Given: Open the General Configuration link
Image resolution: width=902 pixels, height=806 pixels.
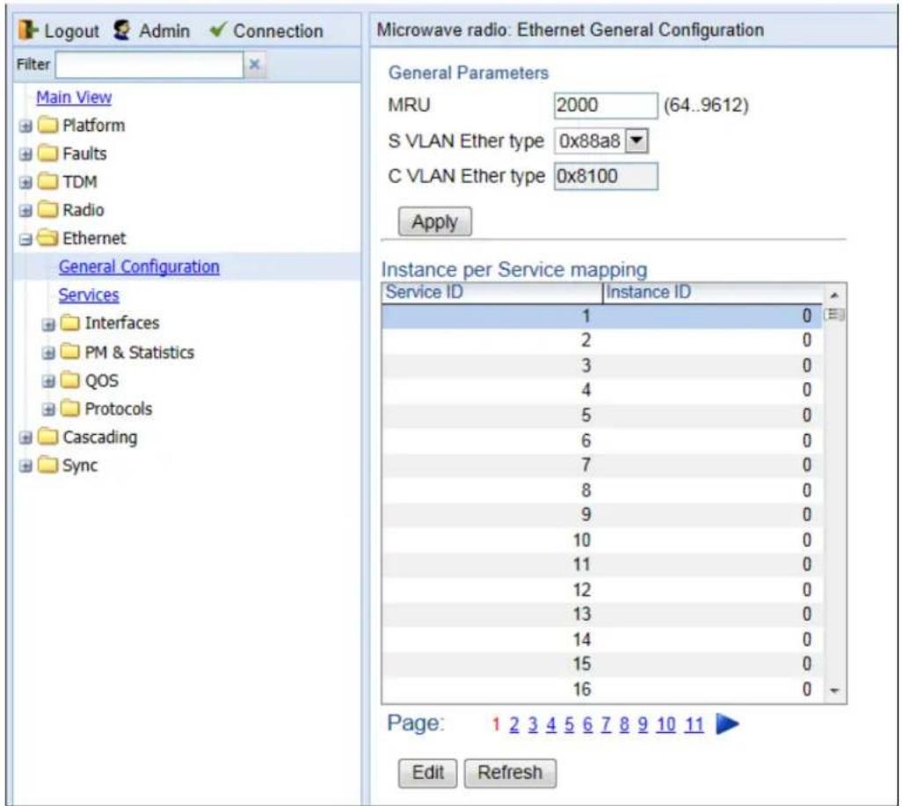Looking at the screenshot, I should tap(139, 267).
